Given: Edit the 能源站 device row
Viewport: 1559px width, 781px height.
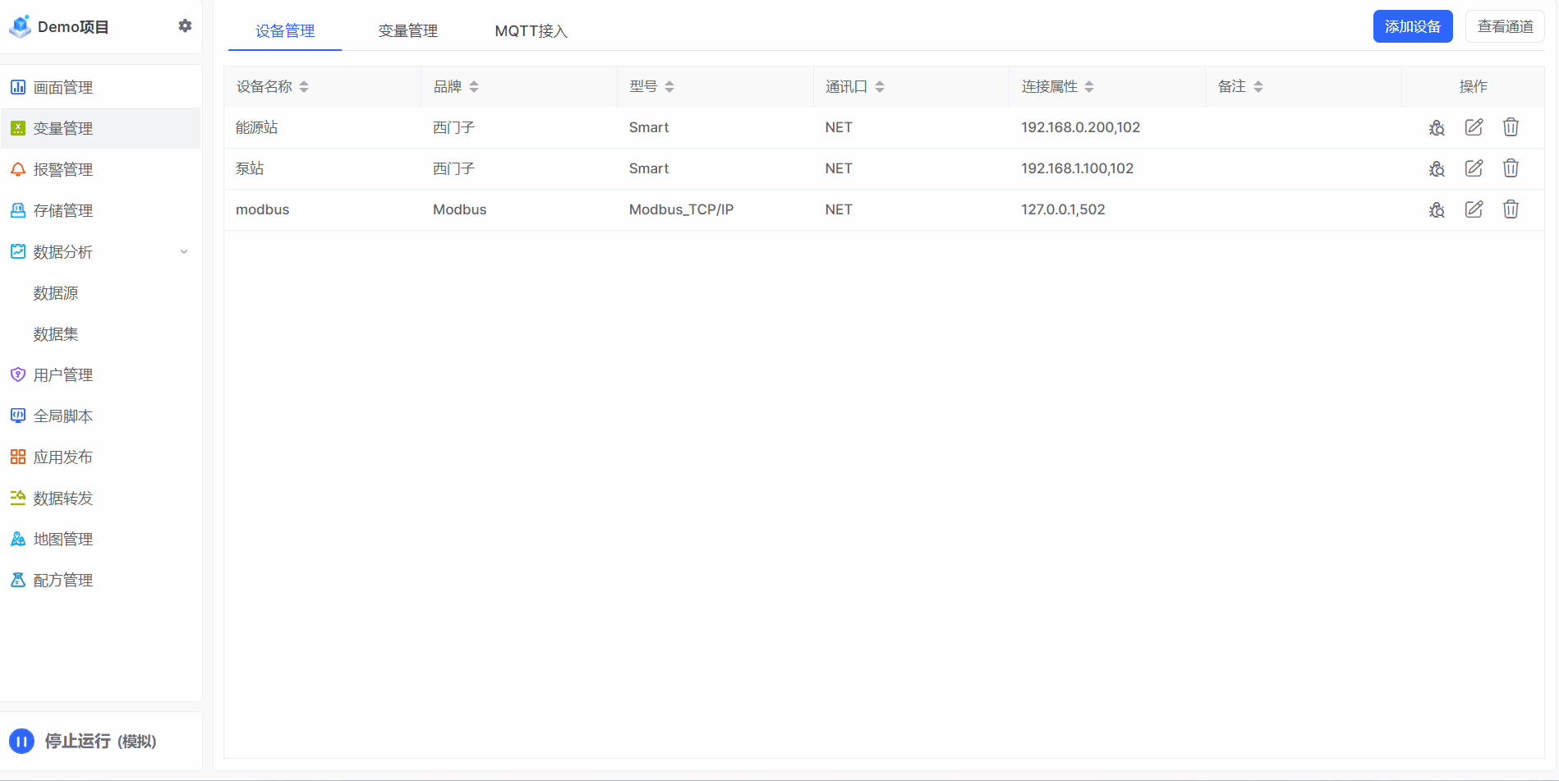Looking at the screenshot, I should (x=1474, y=127).
